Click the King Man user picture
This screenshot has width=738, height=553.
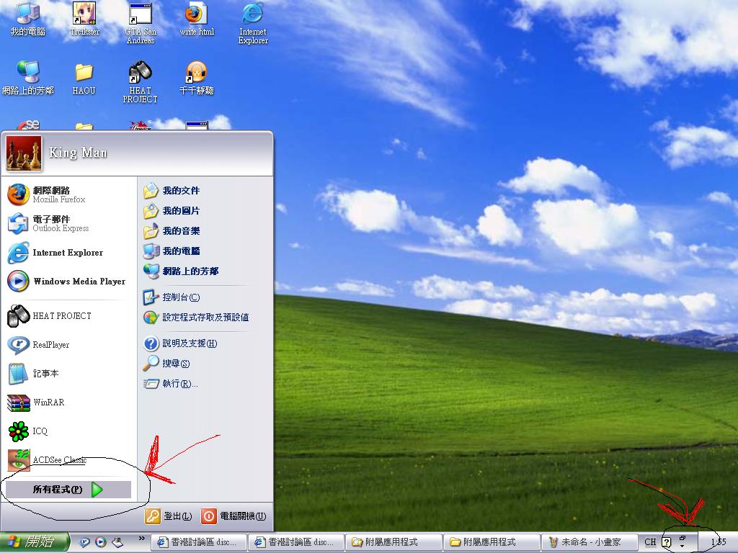(24, 154)
